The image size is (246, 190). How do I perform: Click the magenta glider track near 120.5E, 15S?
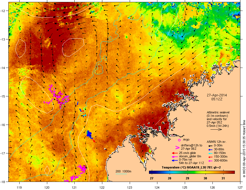[57, 96]
